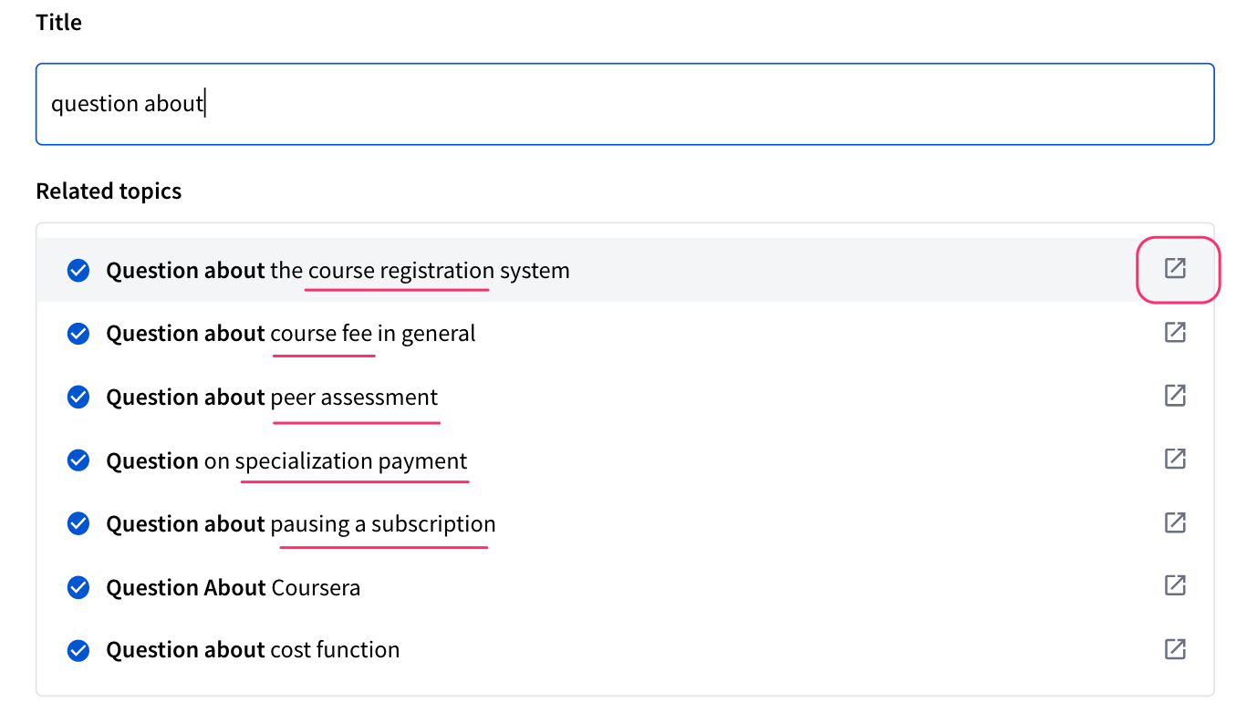Select 'Question about peer assessment' topic
The image size is (1247, 713).
(x=272, y=398)
